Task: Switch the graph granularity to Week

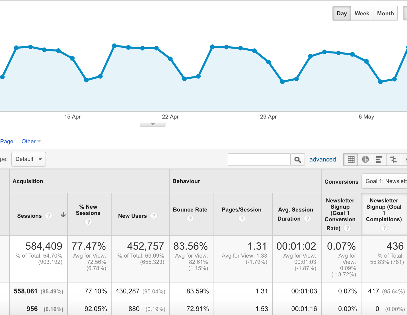Action: point(361,13)
